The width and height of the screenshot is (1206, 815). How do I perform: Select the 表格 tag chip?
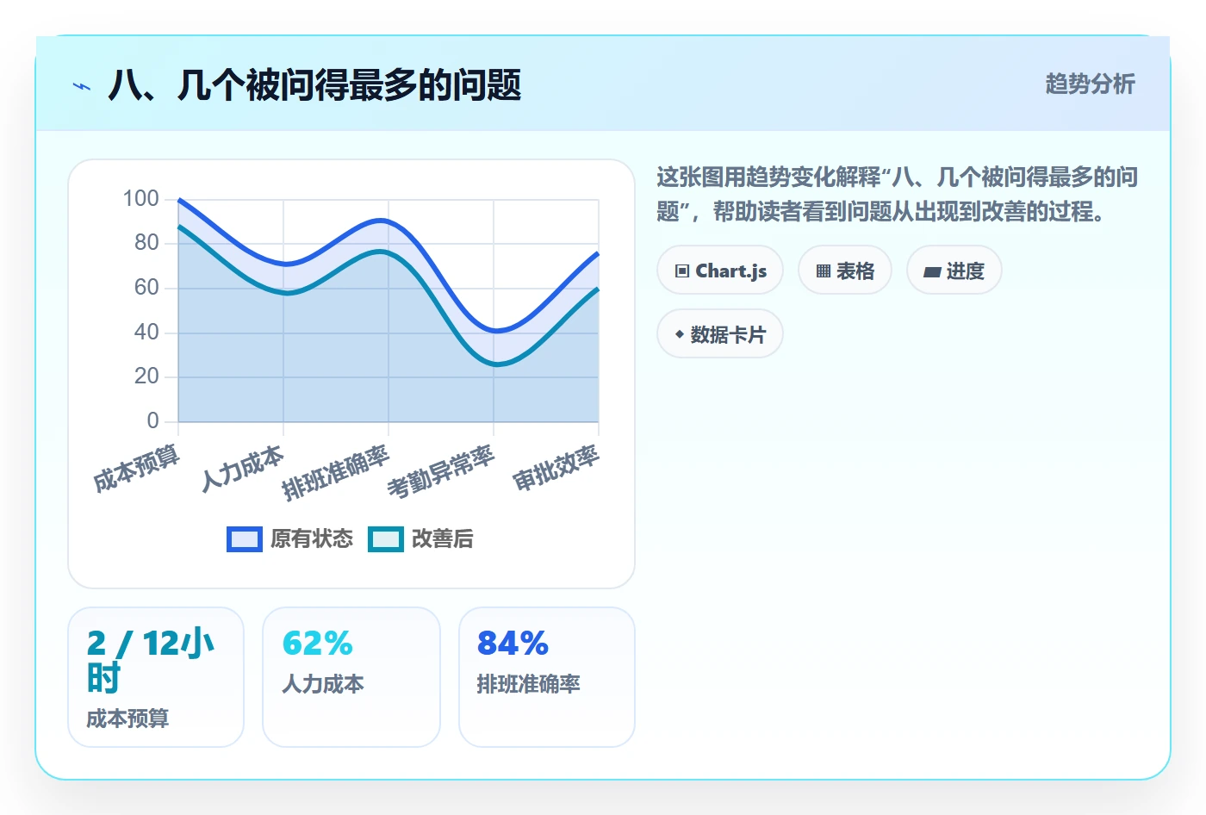coord(845,271)
